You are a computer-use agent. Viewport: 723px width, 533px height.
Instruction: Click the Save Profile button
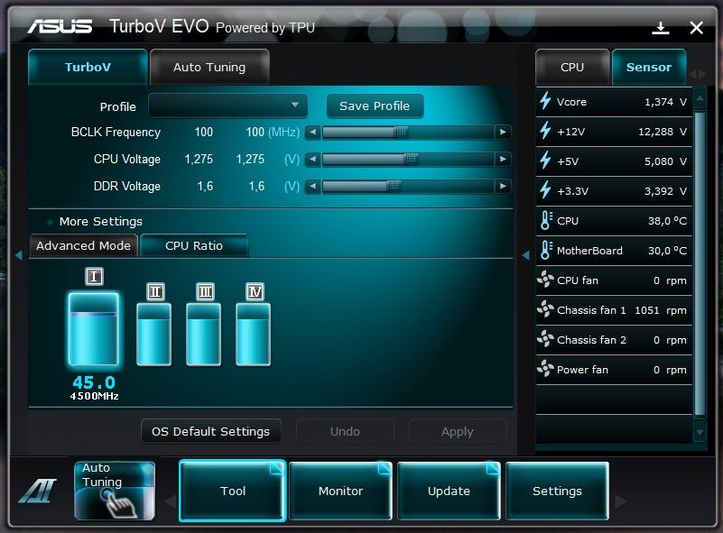tap(375, 106)
